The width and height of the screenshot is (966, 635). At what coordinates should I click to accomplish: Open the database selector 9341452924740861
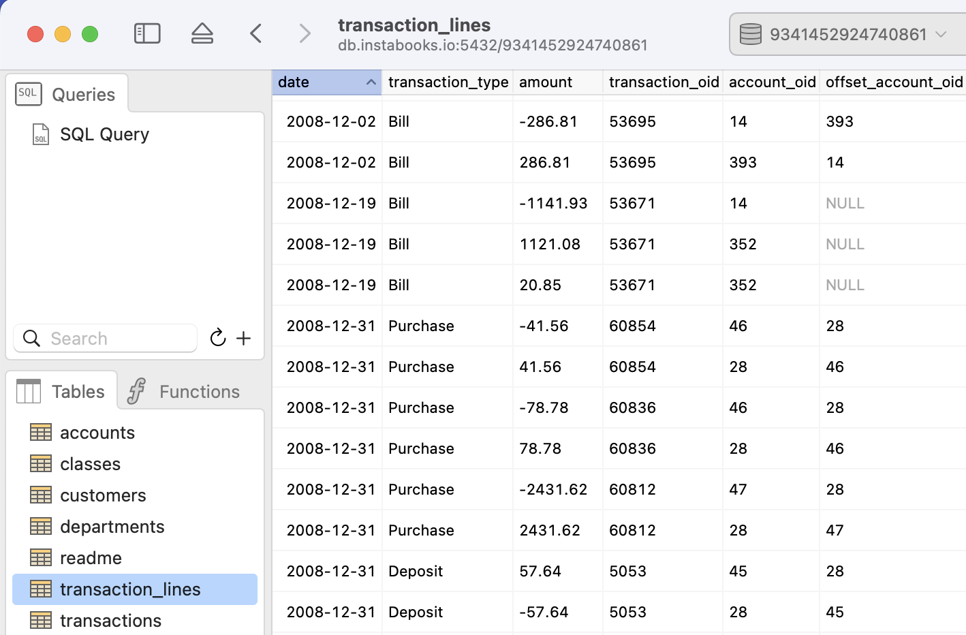[847, 34]
